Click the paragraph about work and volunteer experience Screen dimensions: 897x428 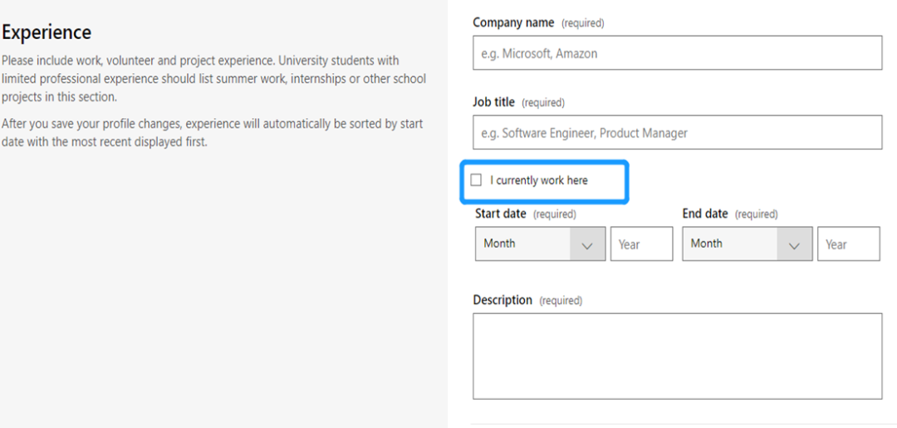[213, 79]
